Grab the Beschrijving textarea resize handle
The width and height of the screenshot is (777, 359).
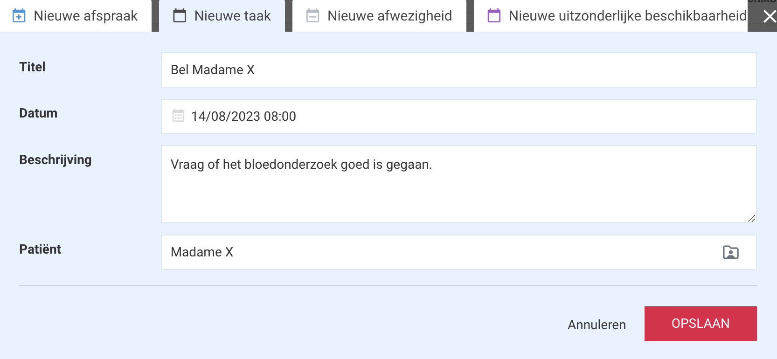(x=751, y=218)
